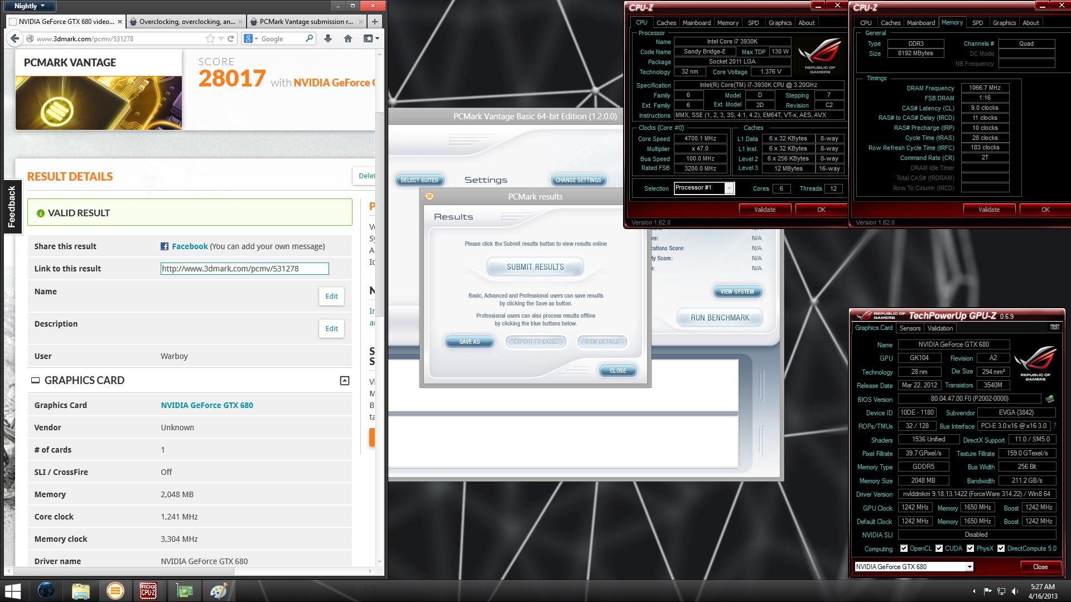Open the Nightly menu dropdown
This screenshot has width=1071, height=602.
[x=28, y=6]
